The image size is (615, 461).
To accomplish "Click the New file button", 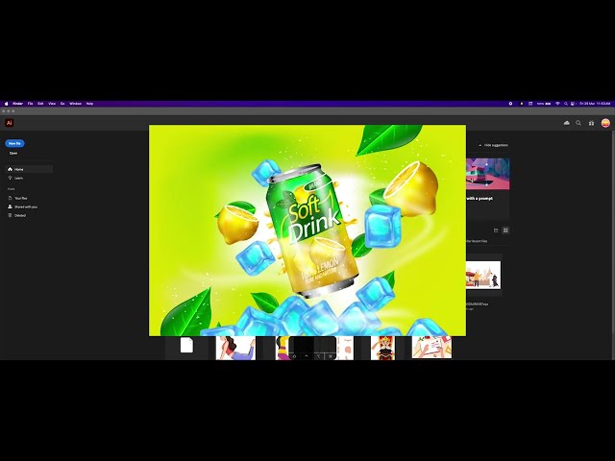I will pos(14,143).
